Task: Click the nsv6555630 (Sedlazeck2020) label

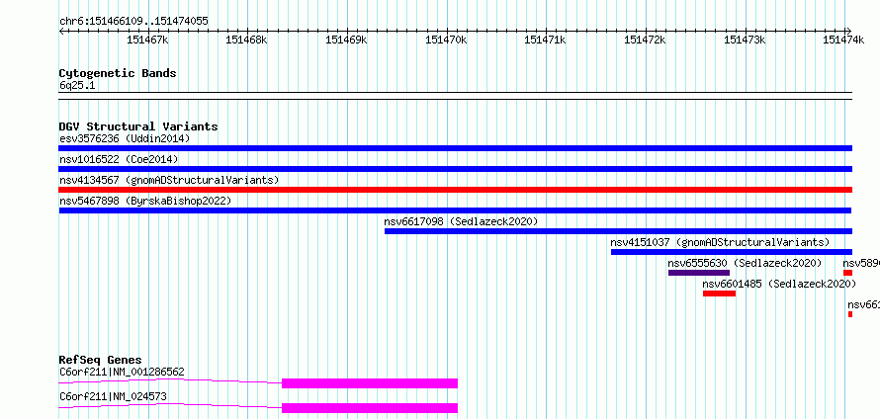Action: point(745,263)
